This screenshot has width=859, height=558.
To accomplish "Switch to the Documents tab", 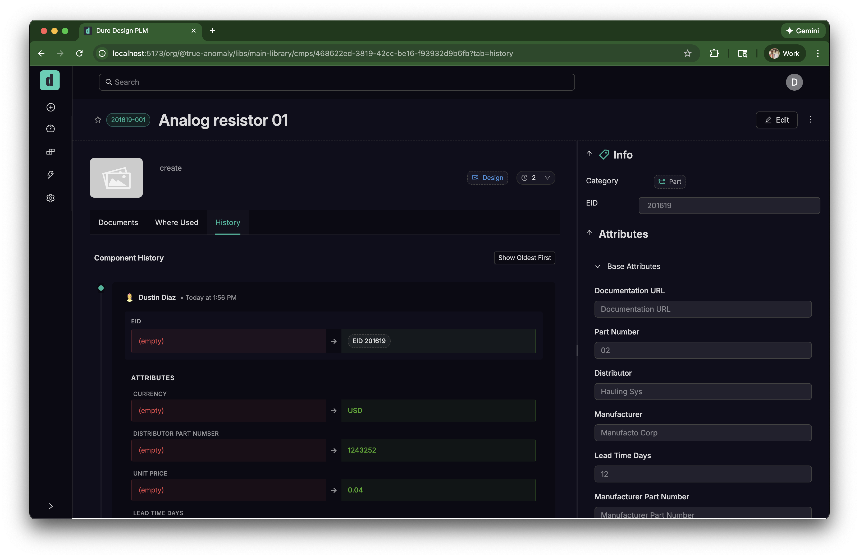I will 118,222.
